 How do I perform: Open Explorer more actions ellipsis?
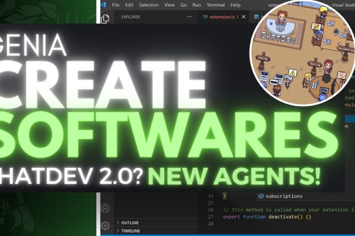189,17
